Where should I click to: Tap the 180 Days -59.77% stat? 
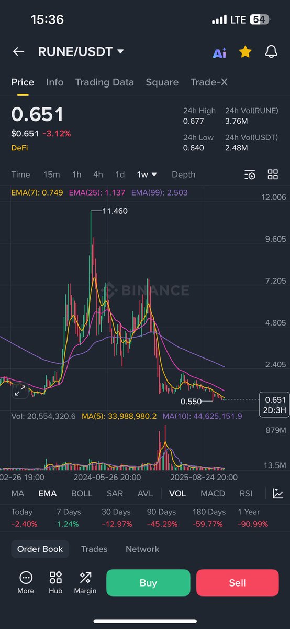(x=209, y=518)
